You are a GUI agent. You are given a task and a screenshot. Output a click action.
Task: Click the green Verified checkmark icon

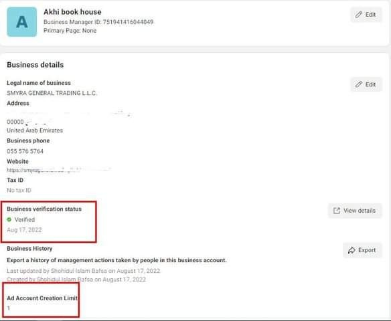tap(9, 219)
